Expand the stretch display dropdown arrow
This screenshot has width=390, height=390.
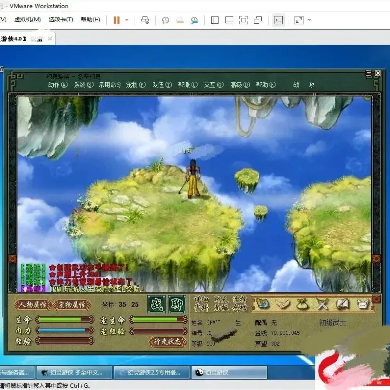309,20
